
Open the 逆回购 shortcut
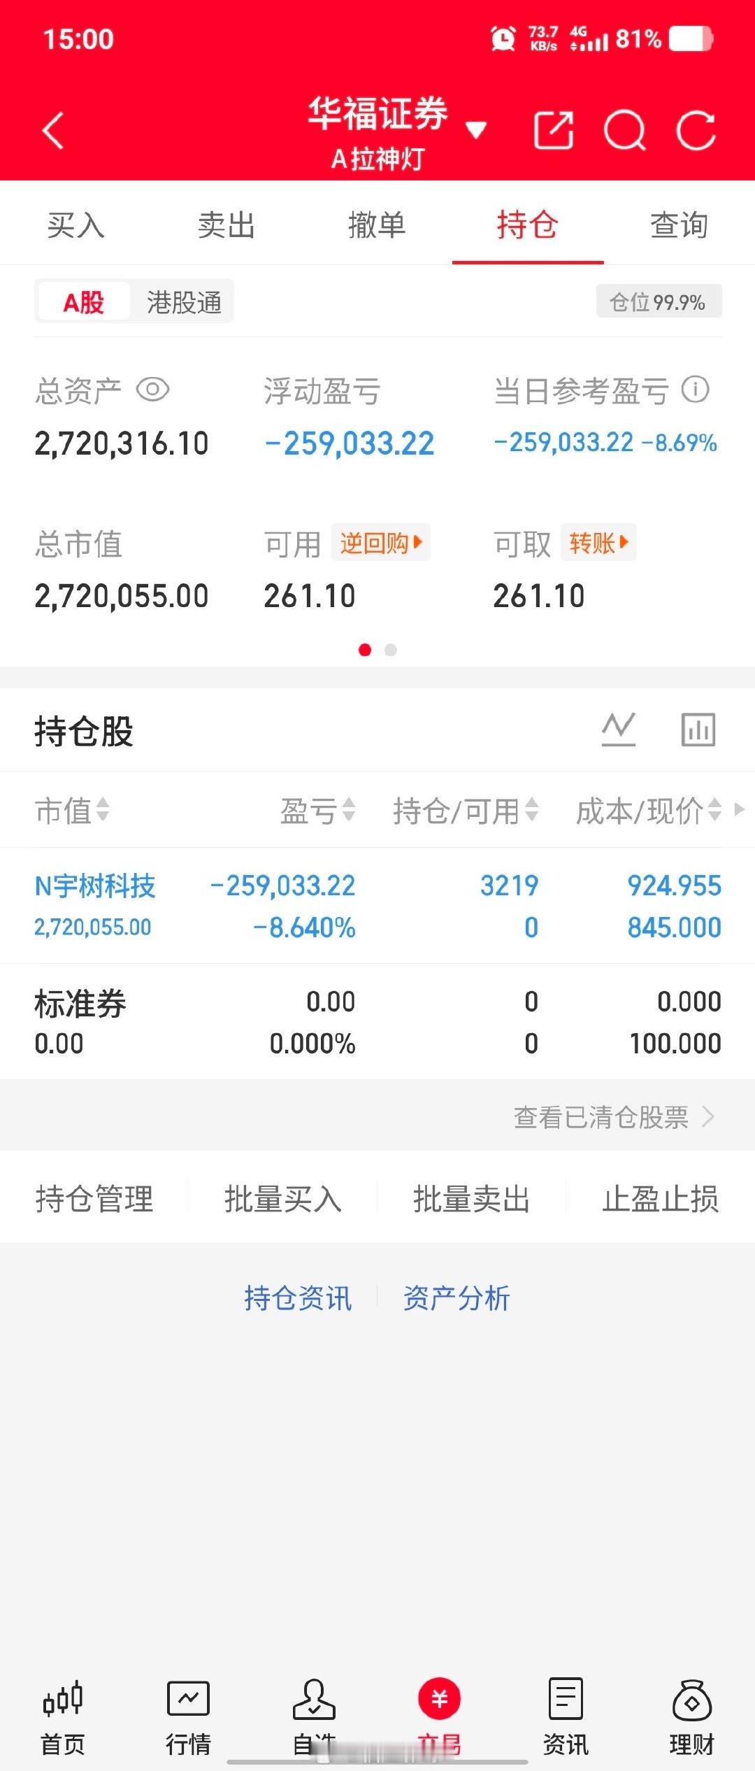point(381,543)
